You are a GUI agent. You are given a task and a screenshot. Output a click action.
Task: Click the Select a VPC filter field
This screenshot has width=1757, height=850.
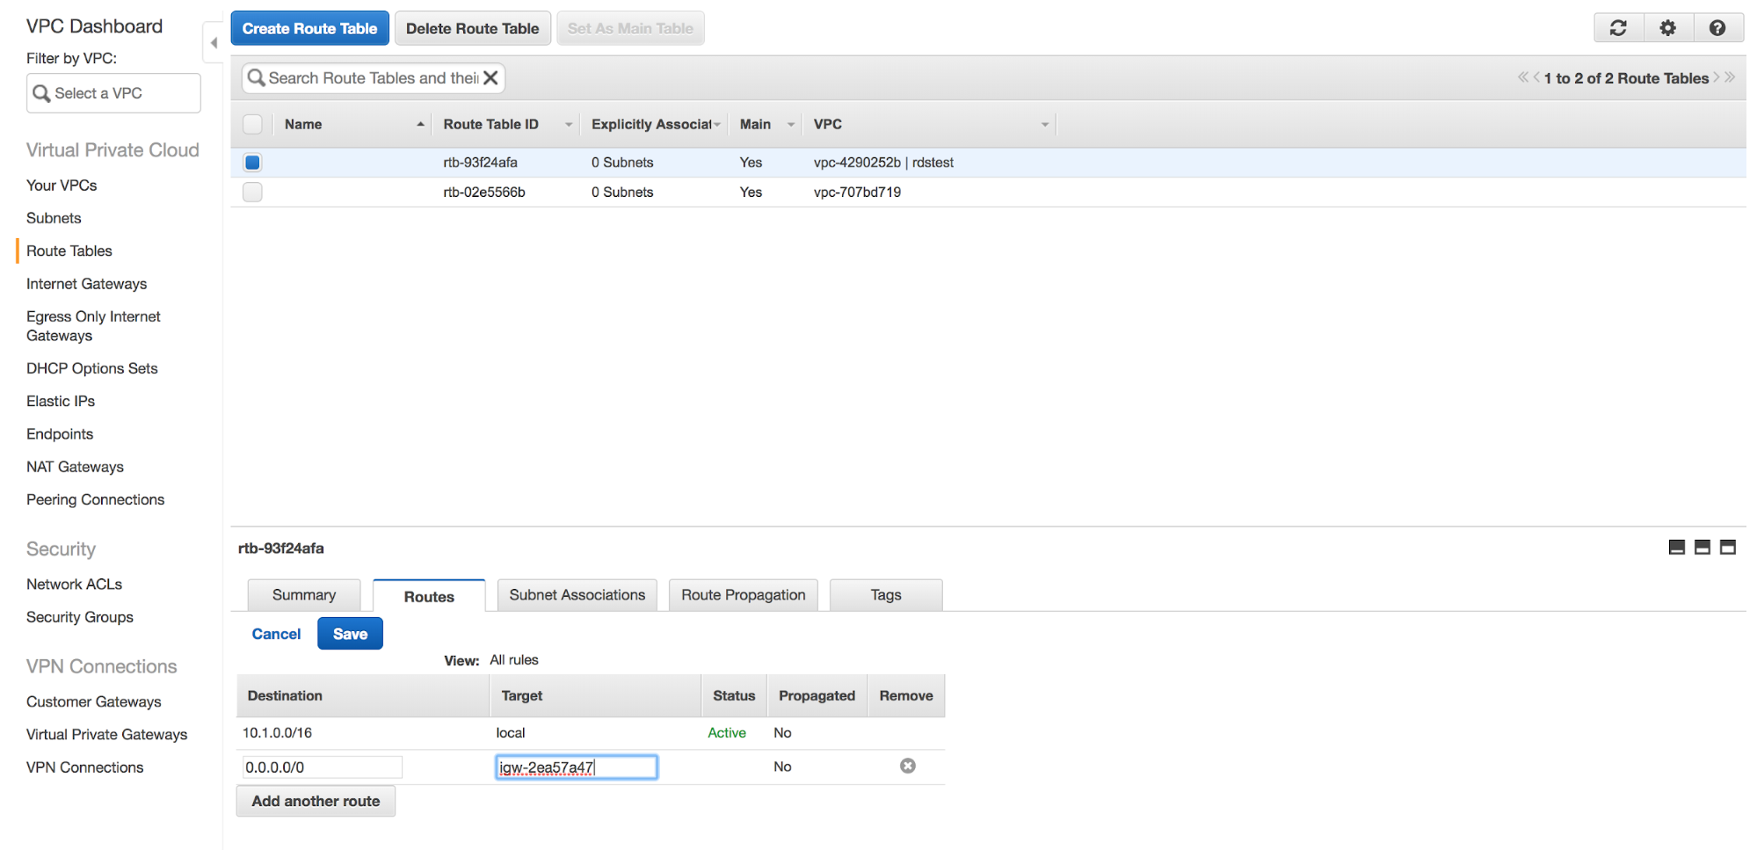[114, 93]
